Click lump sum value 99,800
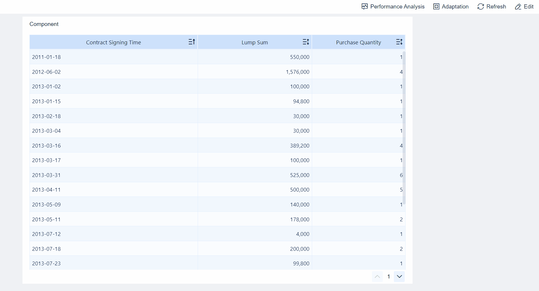Viewport: 539px width, 291px height. click(301, 263)
